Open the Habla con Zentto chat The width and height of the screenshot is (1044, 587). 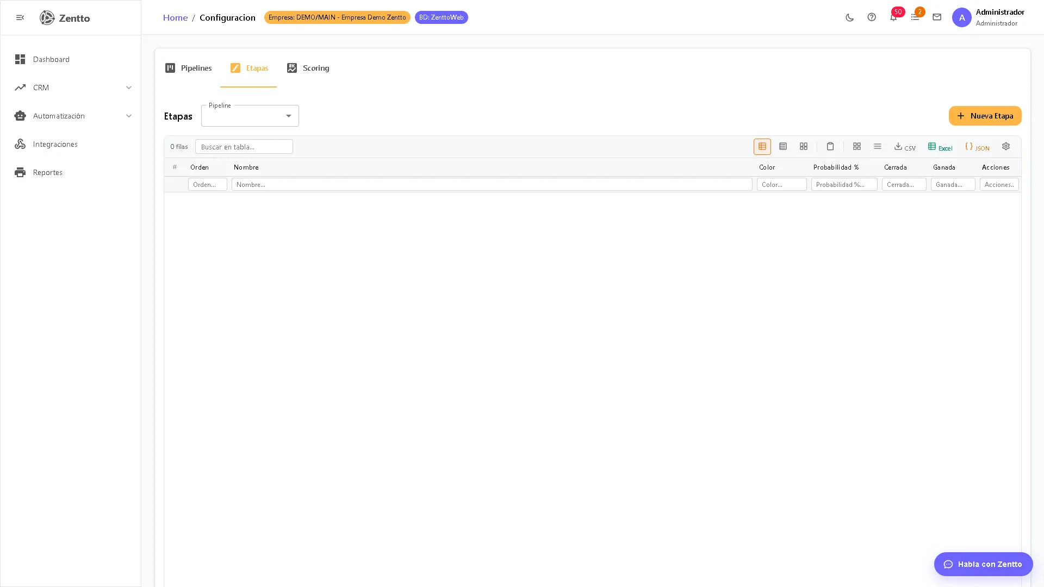(x=984, y=564)
